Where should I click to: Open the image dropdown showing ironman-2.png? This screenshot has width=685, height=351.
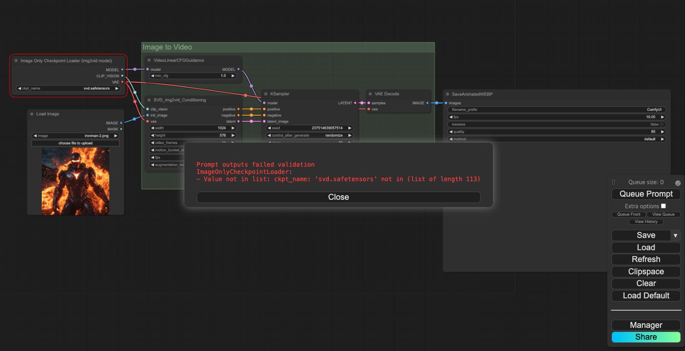coord(75,136)
